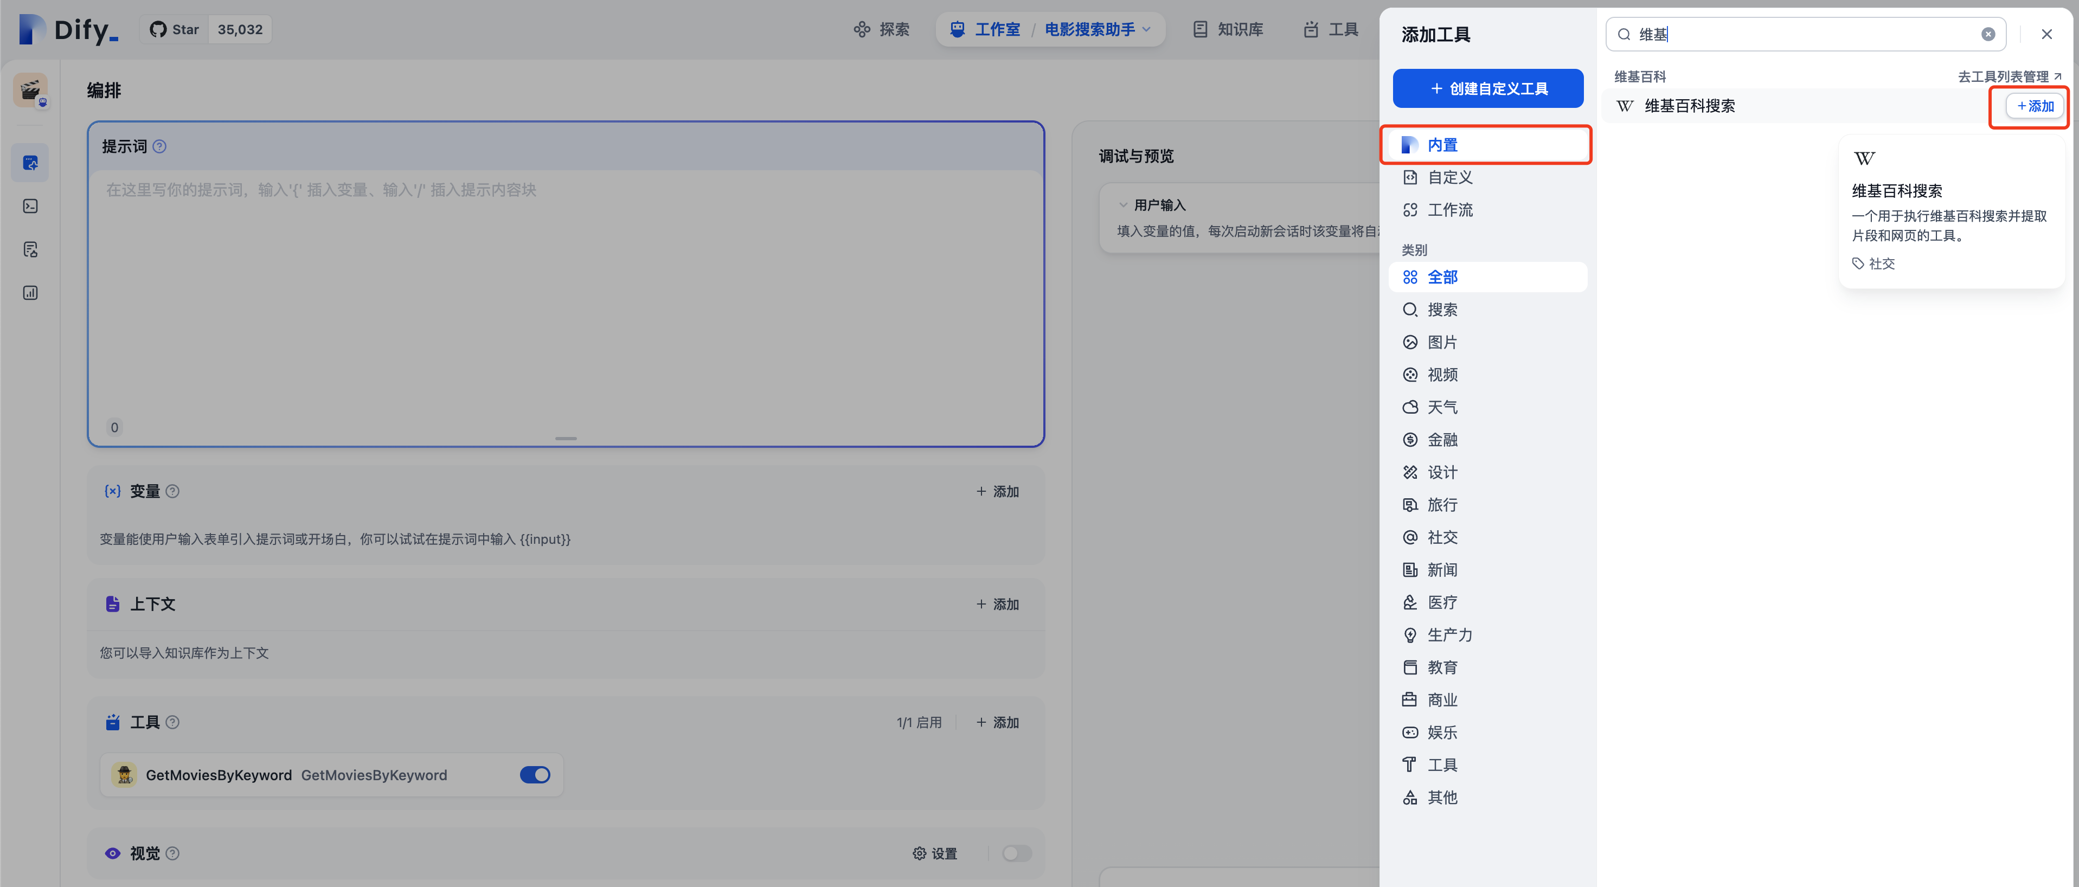The width and height of the screenshot is (2079, 887).
Task: Click the Wikipedia W icon in results
Action: click(x=1625, y=106)
